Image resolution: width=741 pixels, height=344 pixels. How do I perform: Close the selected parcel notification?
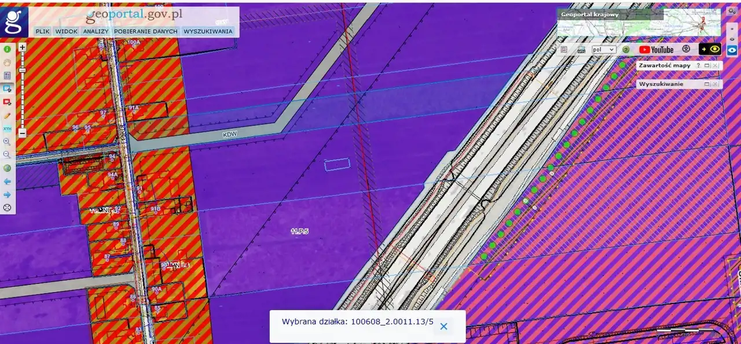pyautogui.click(x=443, y=327)
